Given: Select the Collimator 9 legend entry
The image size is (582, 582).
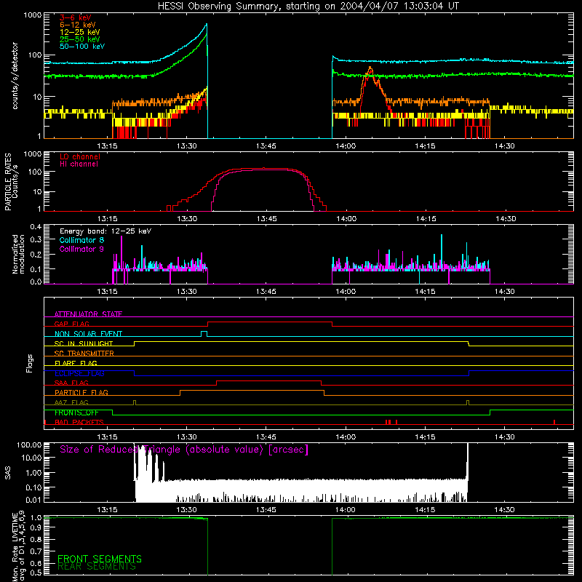Looking at the screenshot, I should (x=81, y=249).
